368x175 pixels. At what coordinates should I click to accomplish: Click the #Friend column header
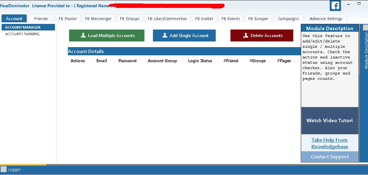click(x=231, y=61)
